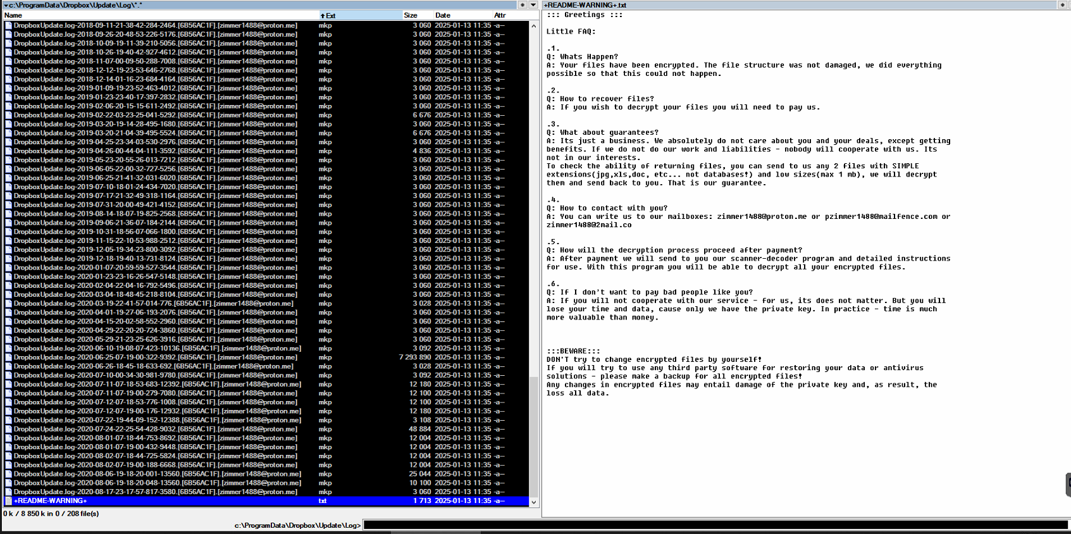Click the '::: Greetings :::' line in the viewer

tap(585, 15)
